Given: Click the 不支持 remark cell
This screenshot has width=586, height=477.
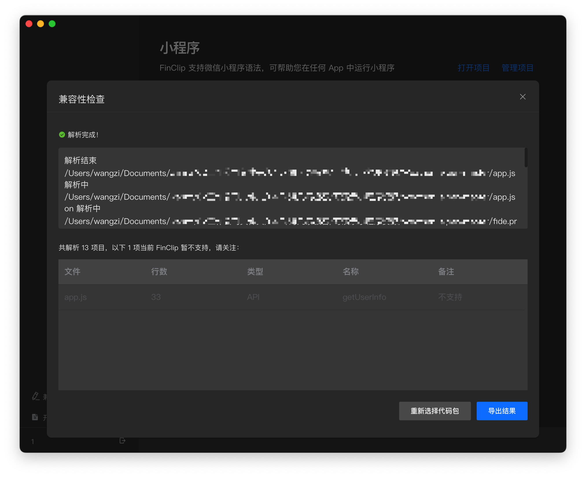Looking at the screenshot, I should tap(450, 297).
